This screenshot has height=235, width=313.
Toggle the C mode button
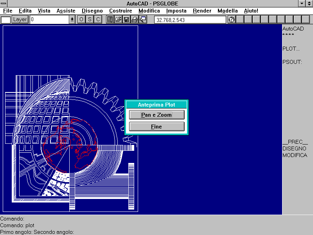click(98, 20)
